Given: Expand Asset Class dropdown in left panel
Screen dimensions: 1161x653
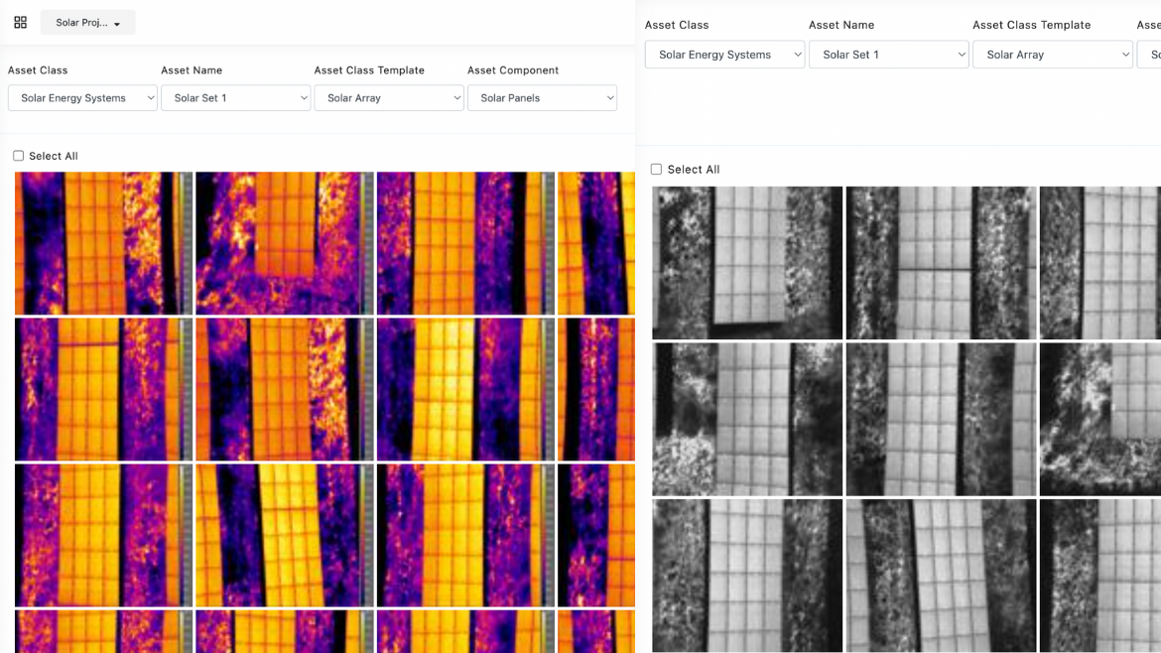Looking at the screenshot, I should tap(83, 97).
